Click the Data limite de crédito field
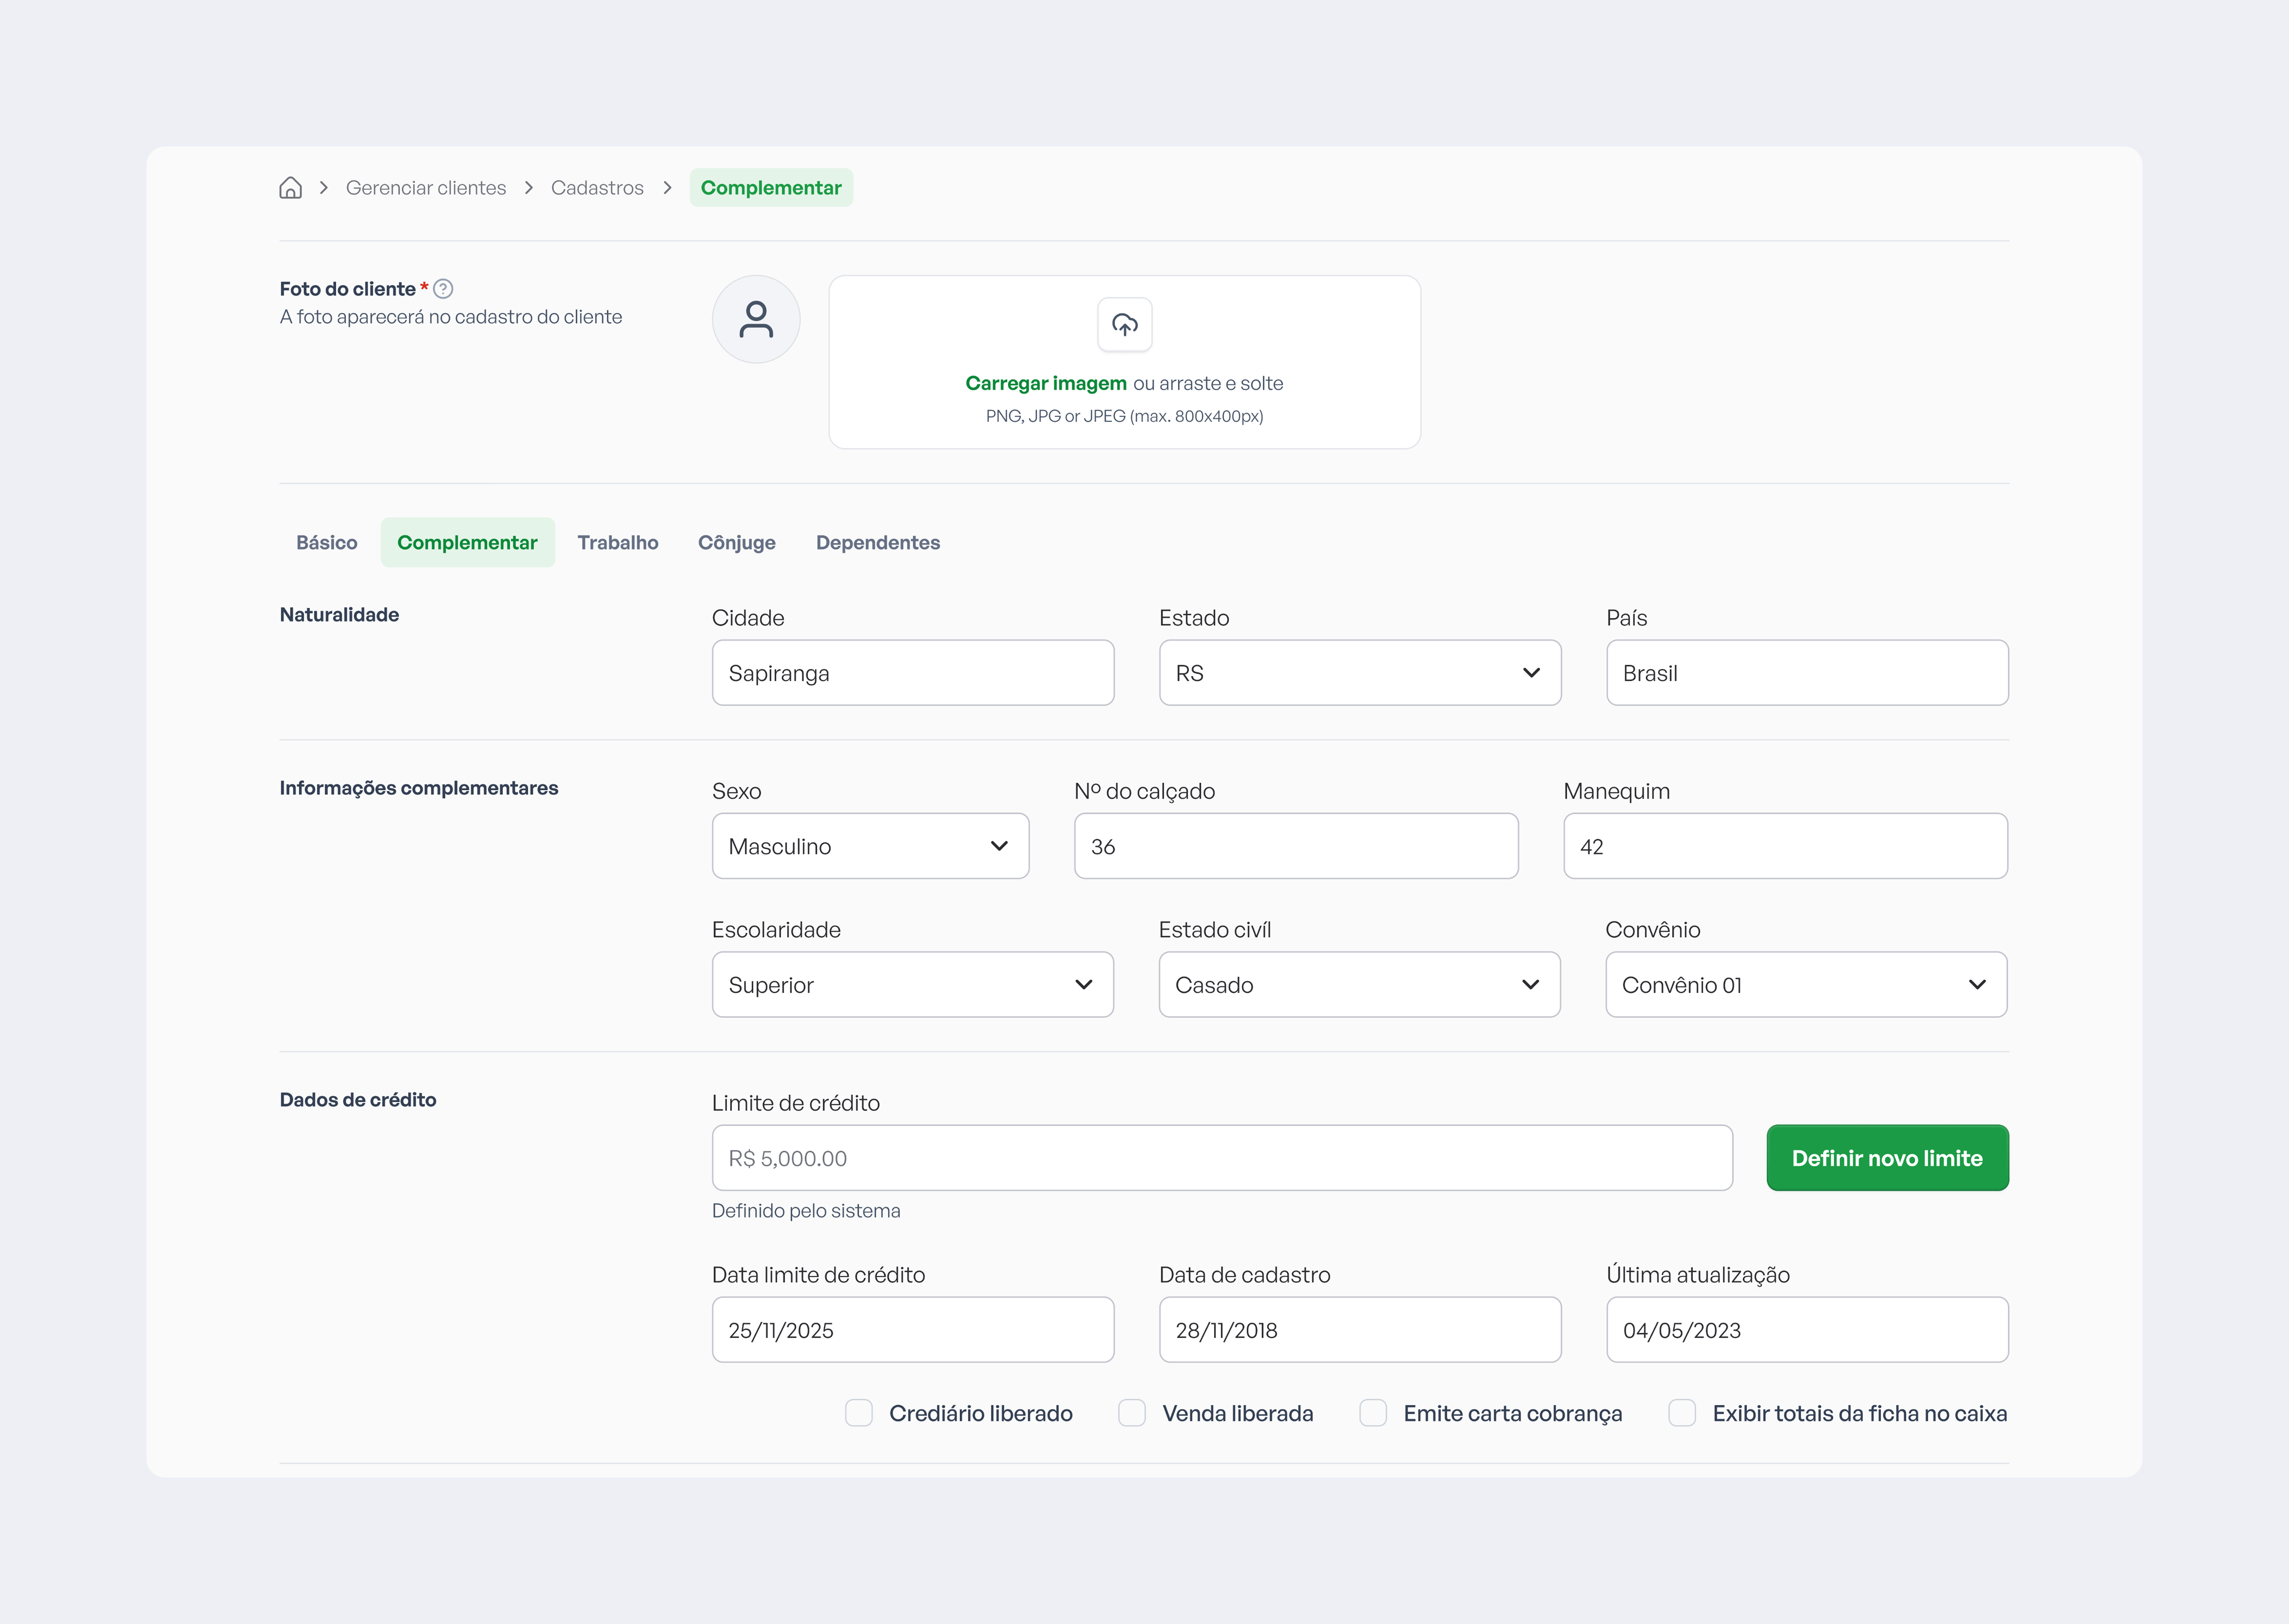The image size is (2289, 1624). click(x=913, y=1330)
